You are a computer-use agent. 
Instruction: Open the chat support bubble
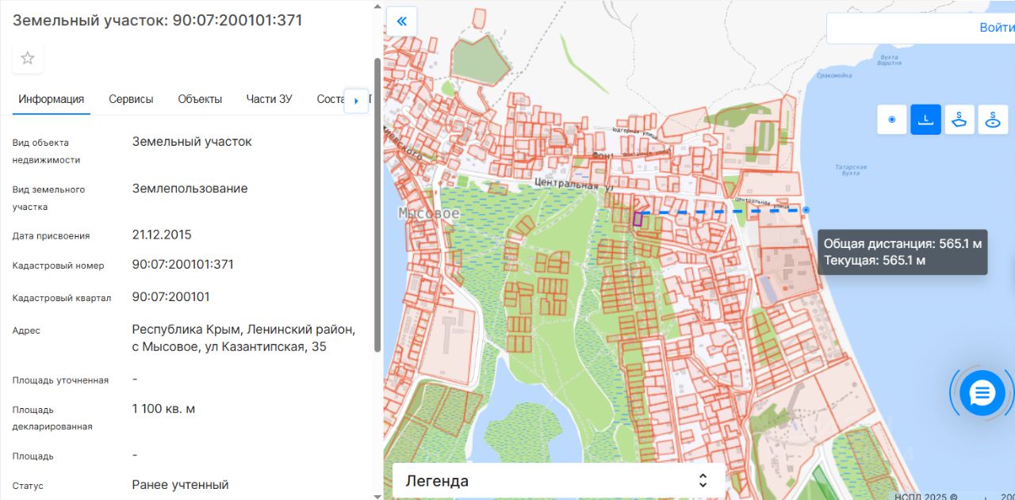(982, 393)
